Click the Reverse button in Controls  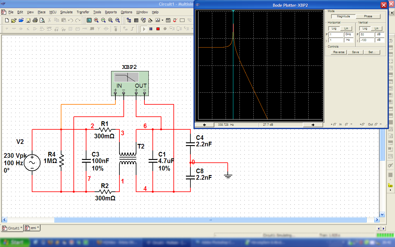(x=339, y=52)
